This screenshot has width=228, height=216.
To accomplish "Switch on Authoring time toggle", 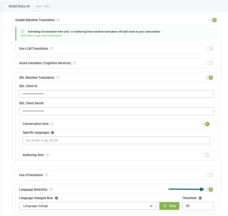I will coord(206,155).
